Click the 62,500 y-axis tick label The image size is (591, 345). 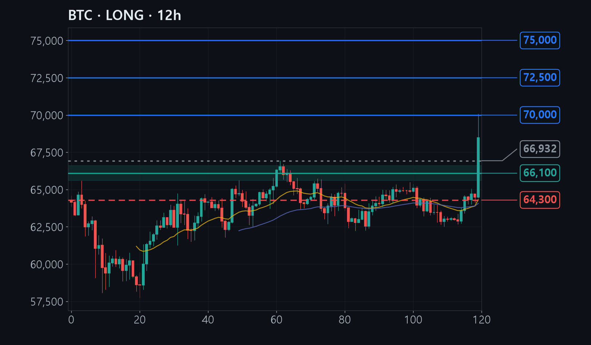pyautogui.click(x=47, y=227)
